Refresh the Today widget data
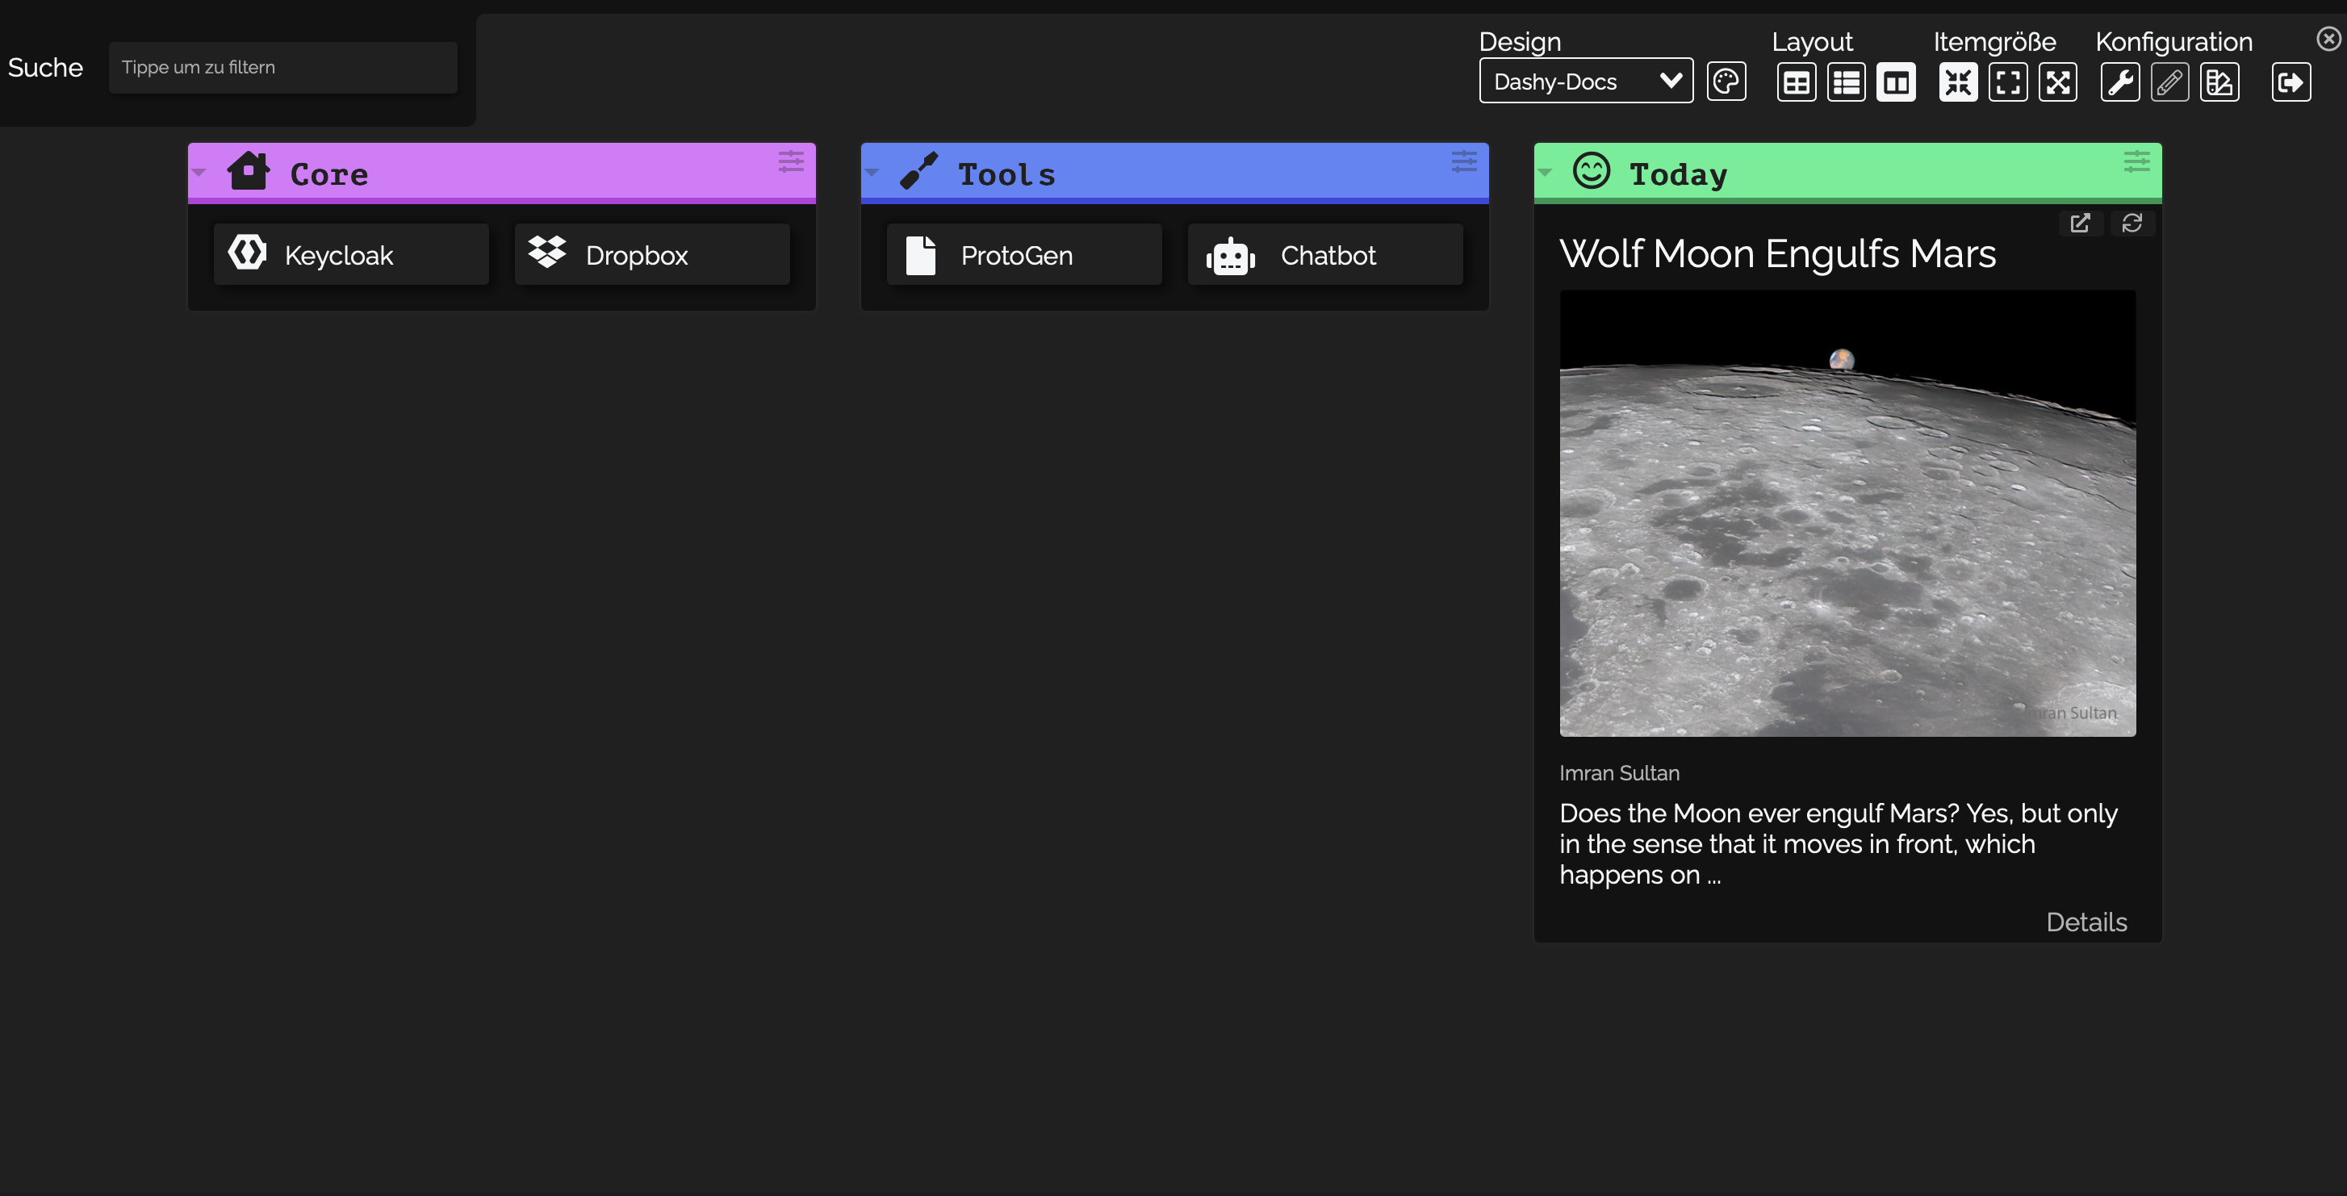The height and width of the screenshot is (1196, 2347). 2131,224
